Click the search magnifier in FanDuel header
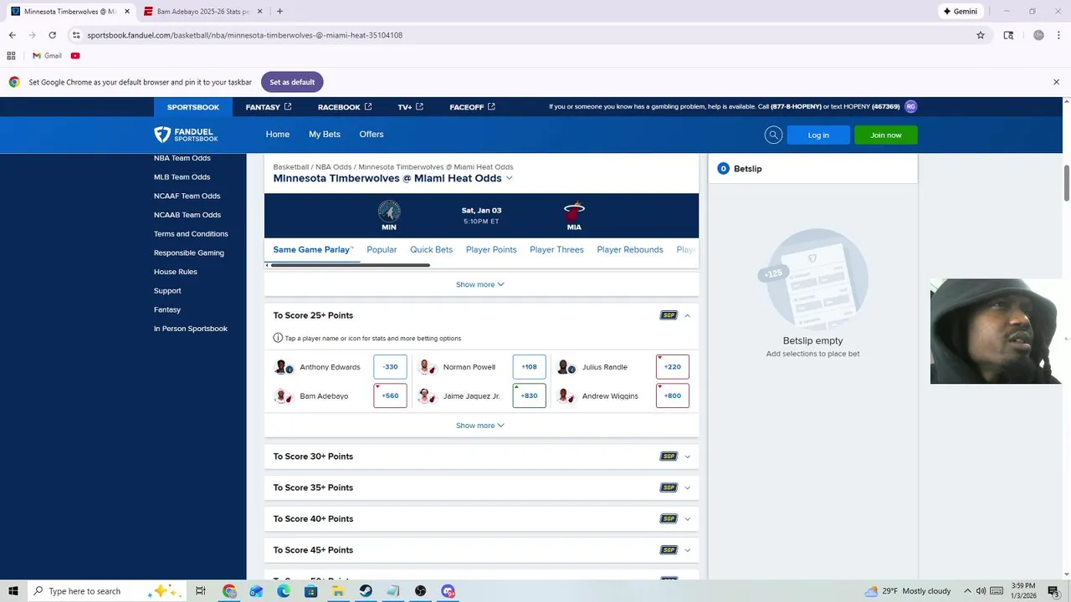This screenshot has height=602, width=1071. 773,135
